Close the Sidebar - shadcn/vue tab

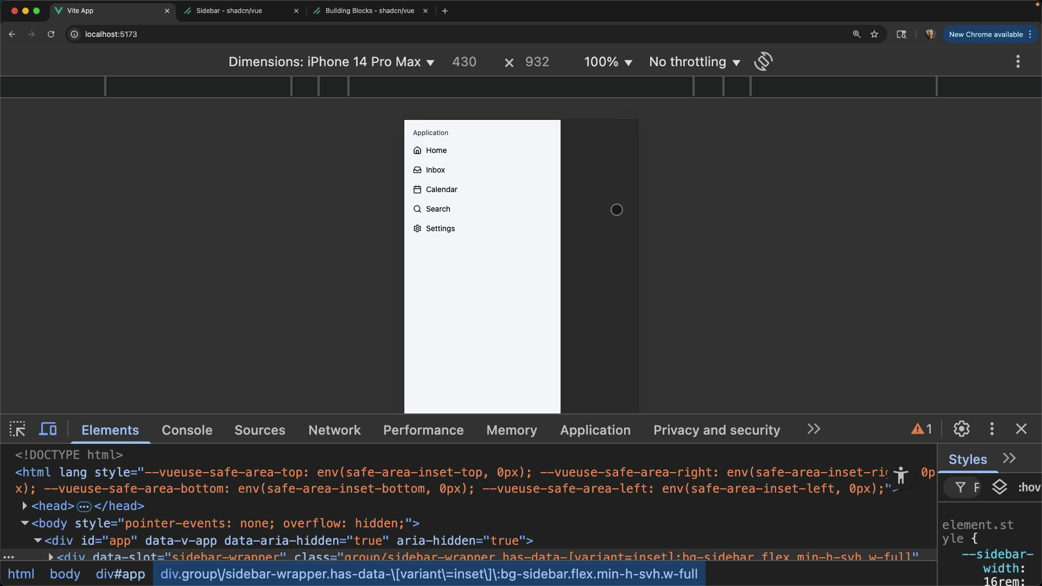296,11
